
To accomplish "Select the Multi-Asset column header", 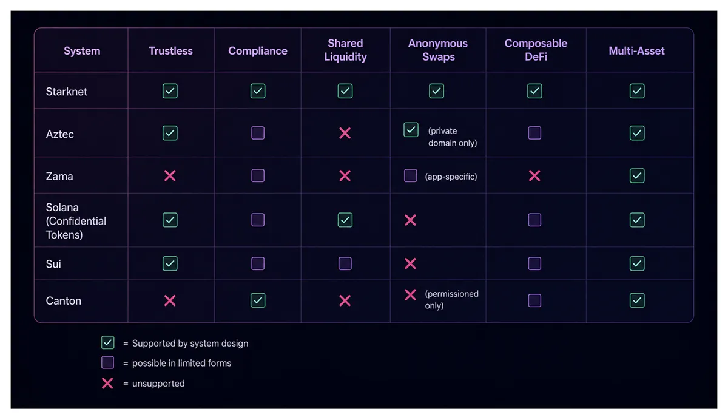I will click(x=637, y=51).
